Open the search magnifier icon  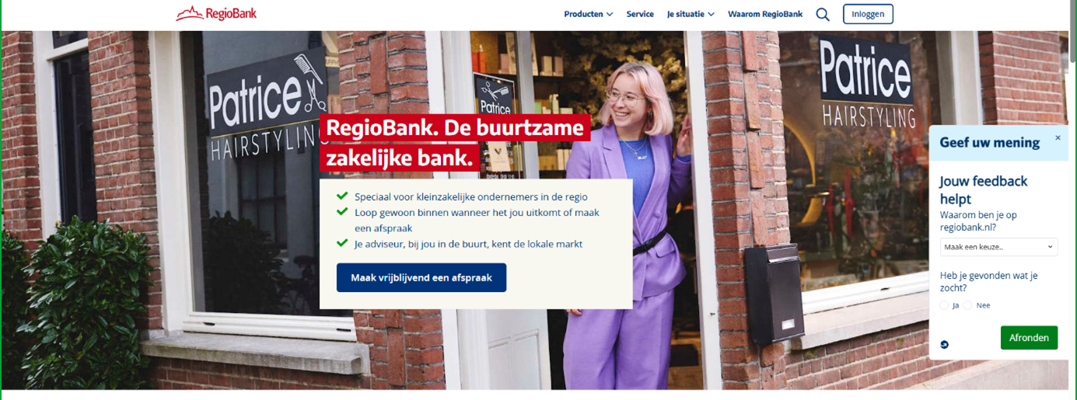(x=823, y=14)
